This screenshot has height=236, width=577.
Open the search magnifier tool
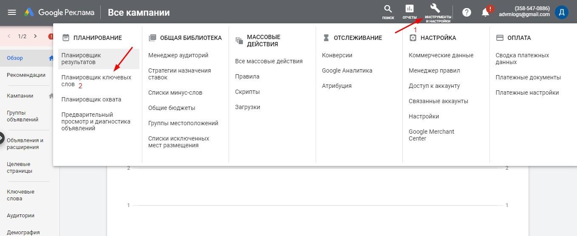pos(388,11)
